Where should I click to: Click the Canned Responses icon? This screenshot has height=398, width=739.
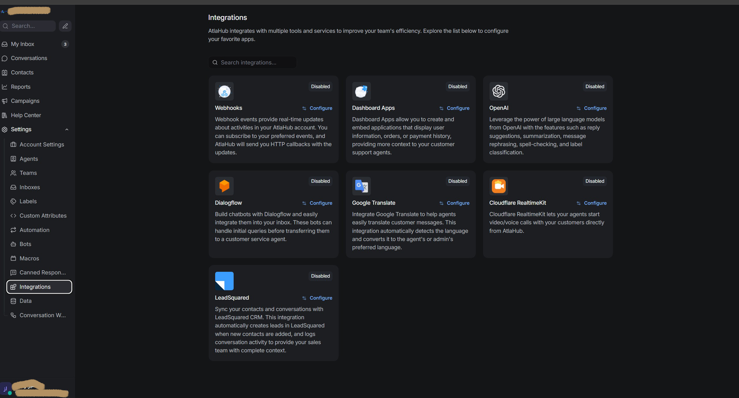pos(13,273)
